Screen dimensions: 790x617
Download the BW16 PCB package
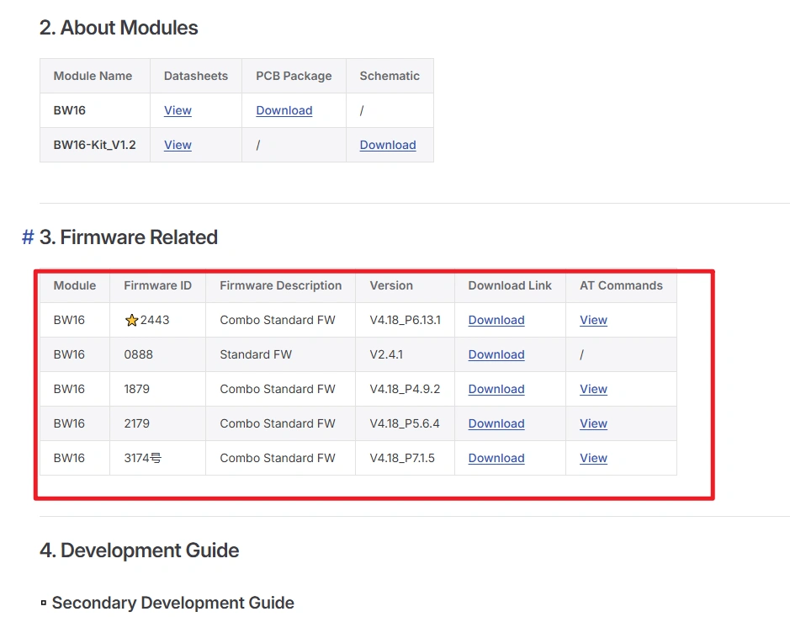(284, 110)
